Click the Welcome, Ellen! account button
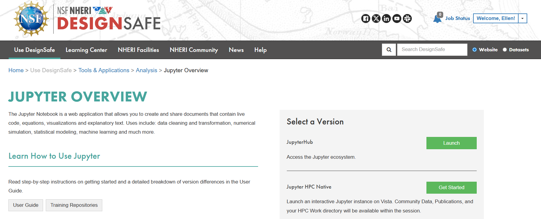This screenshot has width=541, height=219. click(x=496, y=18)
